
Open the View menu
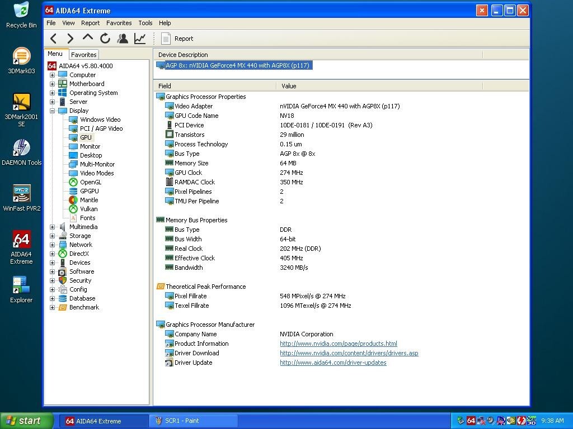point(68,23)
